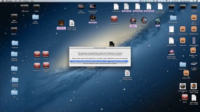
Task: Select the Far Cry 3 Wineskin app icon
Action: coord(37,54)
